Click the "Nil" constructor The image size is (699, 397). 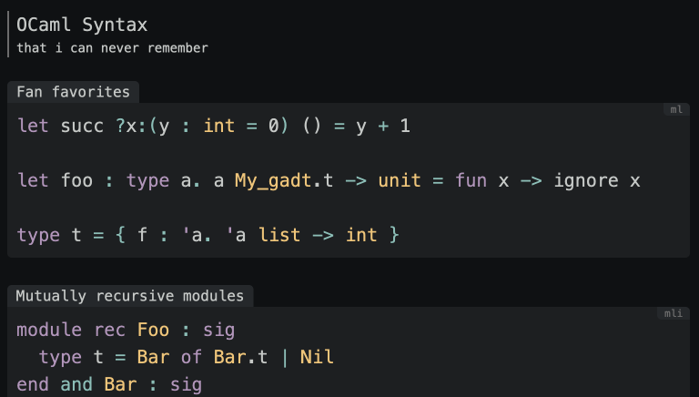click(317, 357)
